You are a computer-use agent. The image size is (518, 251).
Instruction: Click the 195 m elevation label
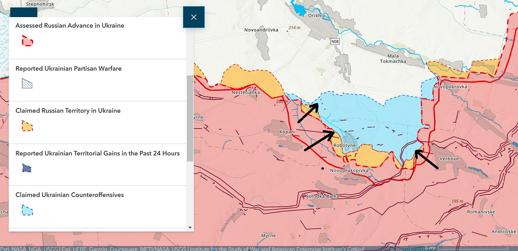(x=457, y=201)
